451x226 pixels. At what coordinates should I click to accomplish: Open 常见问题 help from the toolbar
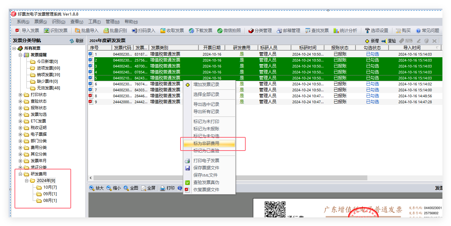428,30
